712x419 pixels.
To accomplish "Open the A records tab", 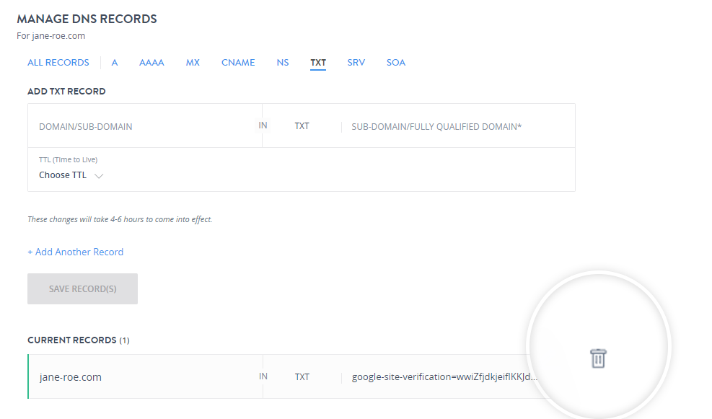I will pos(115,63).
